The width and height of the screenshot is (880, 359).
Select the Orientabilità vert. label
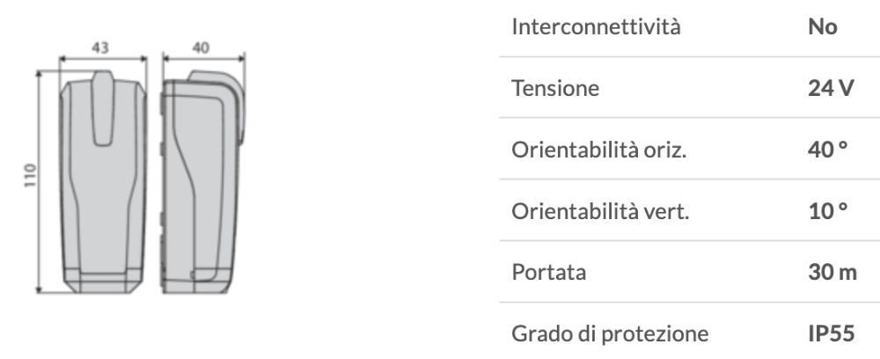tap(598, 210)
